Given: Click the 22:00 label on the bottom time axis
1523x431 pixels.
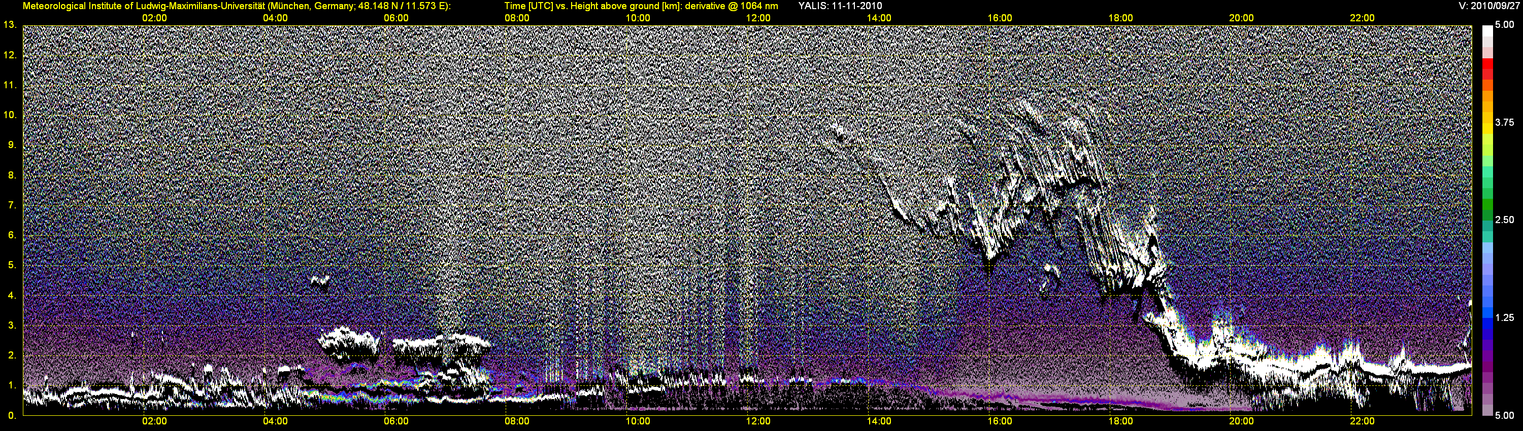Looking at the screenshot, I should [1362, 421].
